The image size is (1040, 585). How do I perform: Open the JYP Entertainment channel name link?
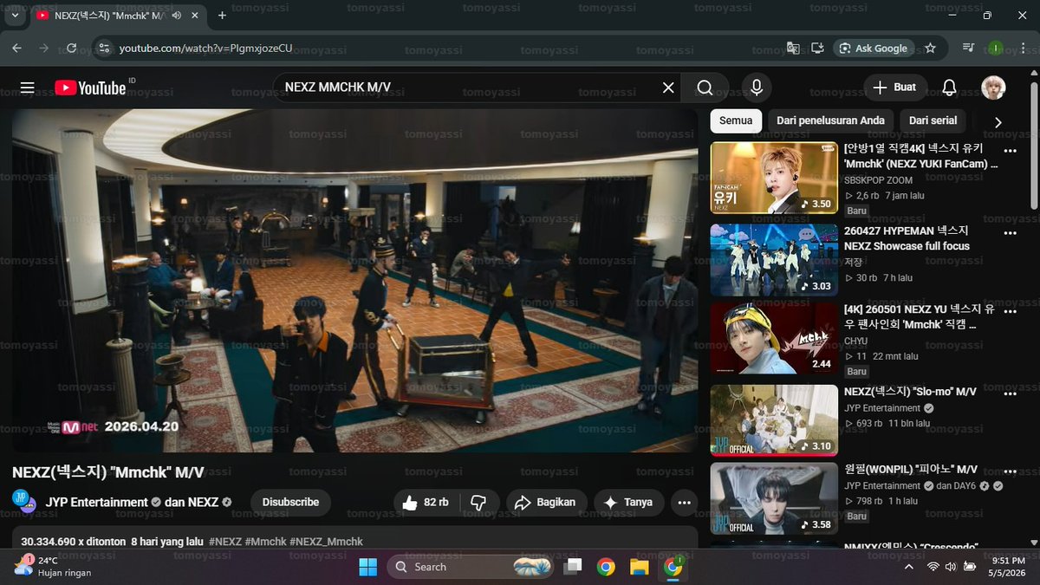pyautogui.click(x=96, y=503)
